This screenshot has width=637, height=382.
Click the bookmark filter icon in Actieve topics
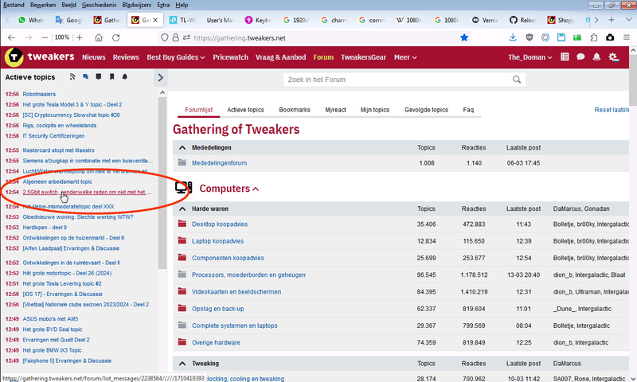tap(111, 76)
